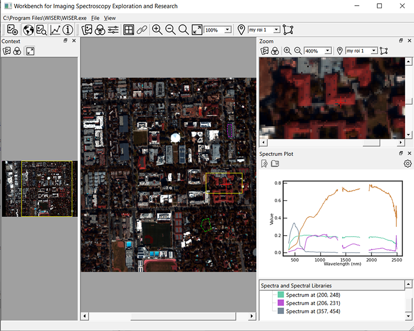Zoom in on the main image view
The width and height of the screenshot is (414, 331).
[x=157, y=30]
